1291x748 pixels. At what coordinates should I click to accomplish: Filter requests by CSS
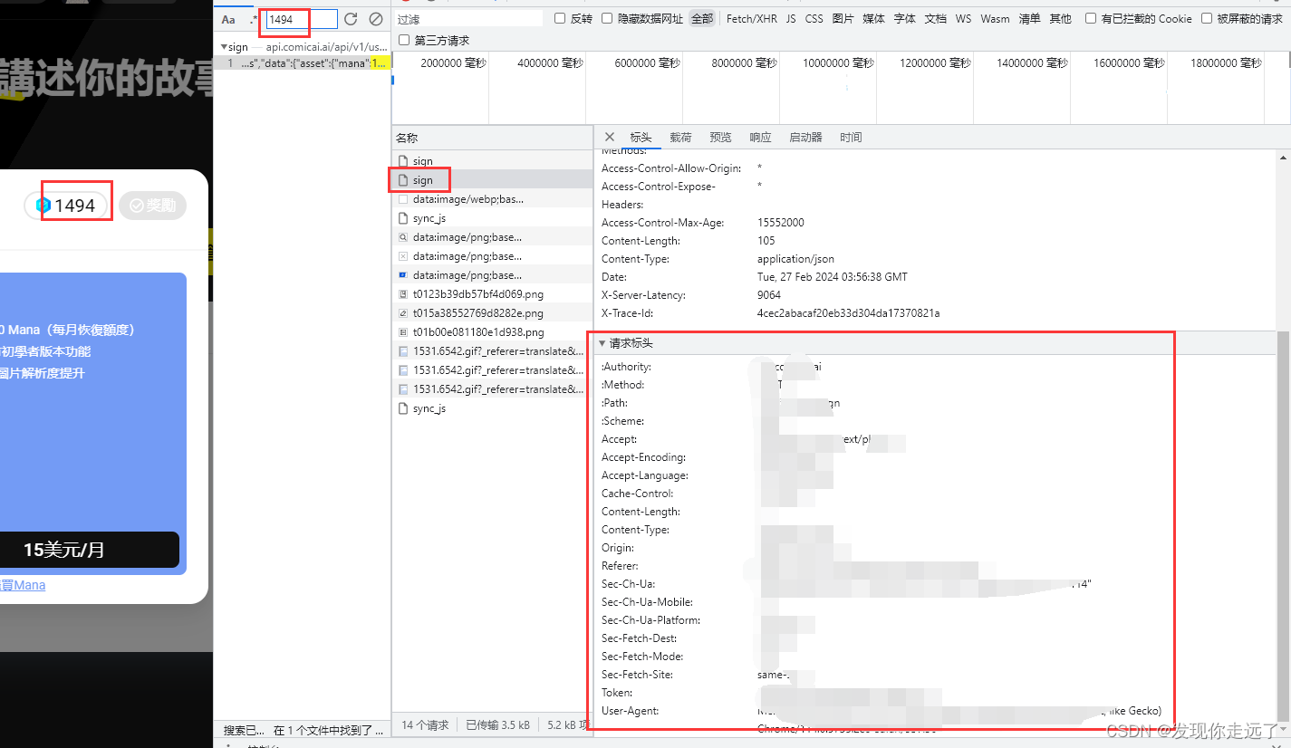pos(814,18)
